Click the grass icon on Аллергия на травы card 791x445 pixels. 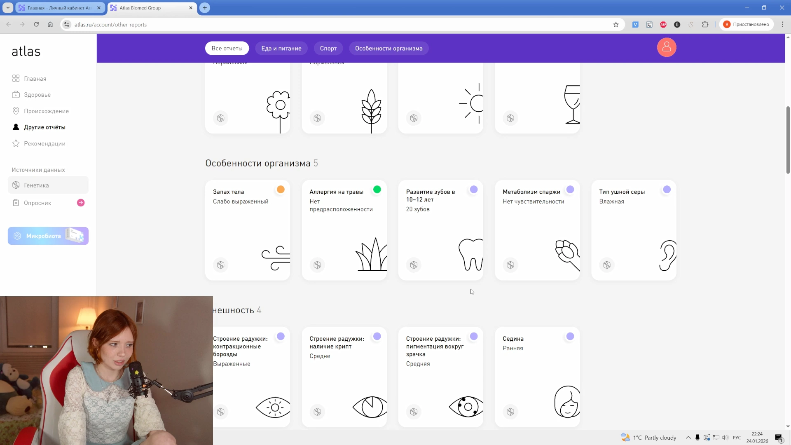click(x=371, y=255)
